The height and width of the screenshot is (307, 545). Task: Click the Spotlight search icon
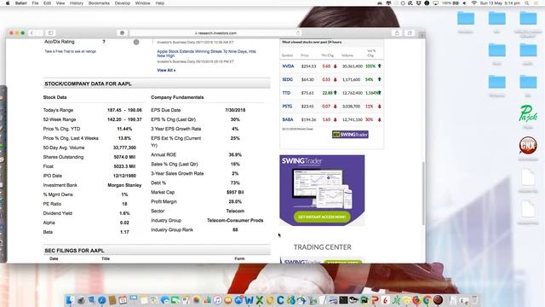527,3
